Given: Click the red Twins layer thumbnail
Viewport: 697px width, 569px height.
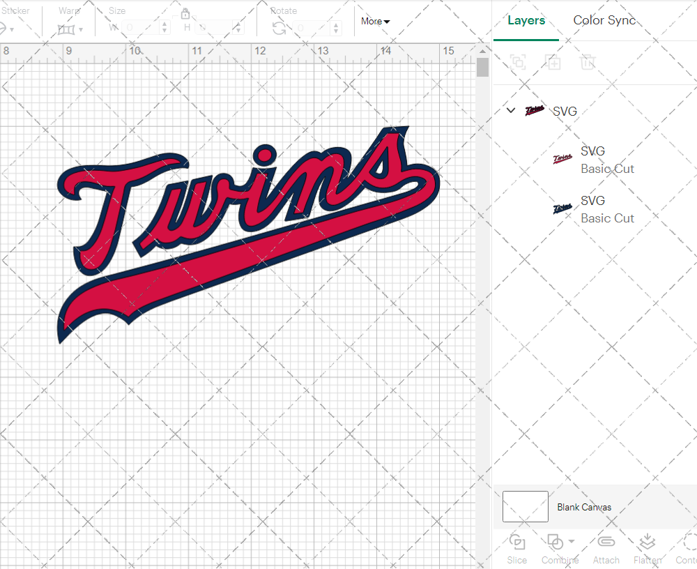Looking at the screenshot, I should 562,159.
